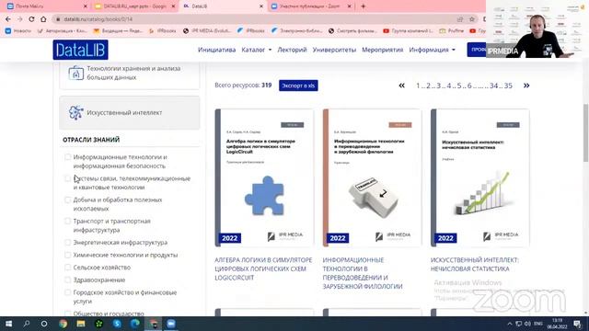The height and width of the screenshot is (331, 589).
Task: Open Алгебра логики в симуляторе title link
Action: 263,268
